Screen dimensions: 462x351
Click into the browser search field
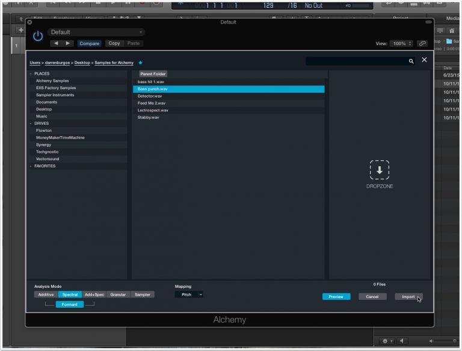click(357, 61)
